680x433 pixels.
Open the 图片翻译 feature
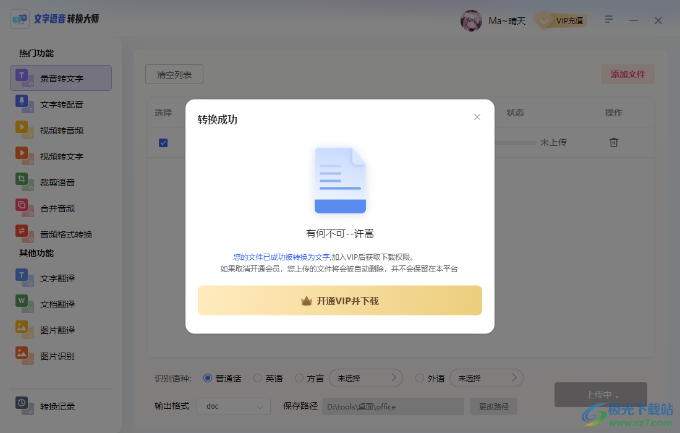[x=60, y=330]
